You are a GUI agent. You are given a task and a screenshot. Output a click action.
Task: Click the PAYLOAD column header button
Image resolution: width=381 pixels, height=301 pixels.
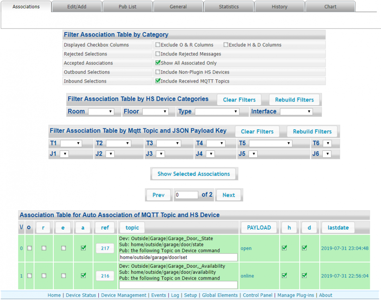259,228
